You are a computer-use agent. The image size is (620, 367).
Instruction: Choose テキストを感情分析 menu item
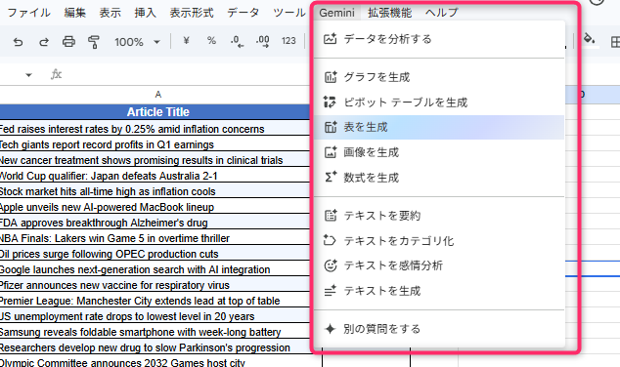coord(439,265)
